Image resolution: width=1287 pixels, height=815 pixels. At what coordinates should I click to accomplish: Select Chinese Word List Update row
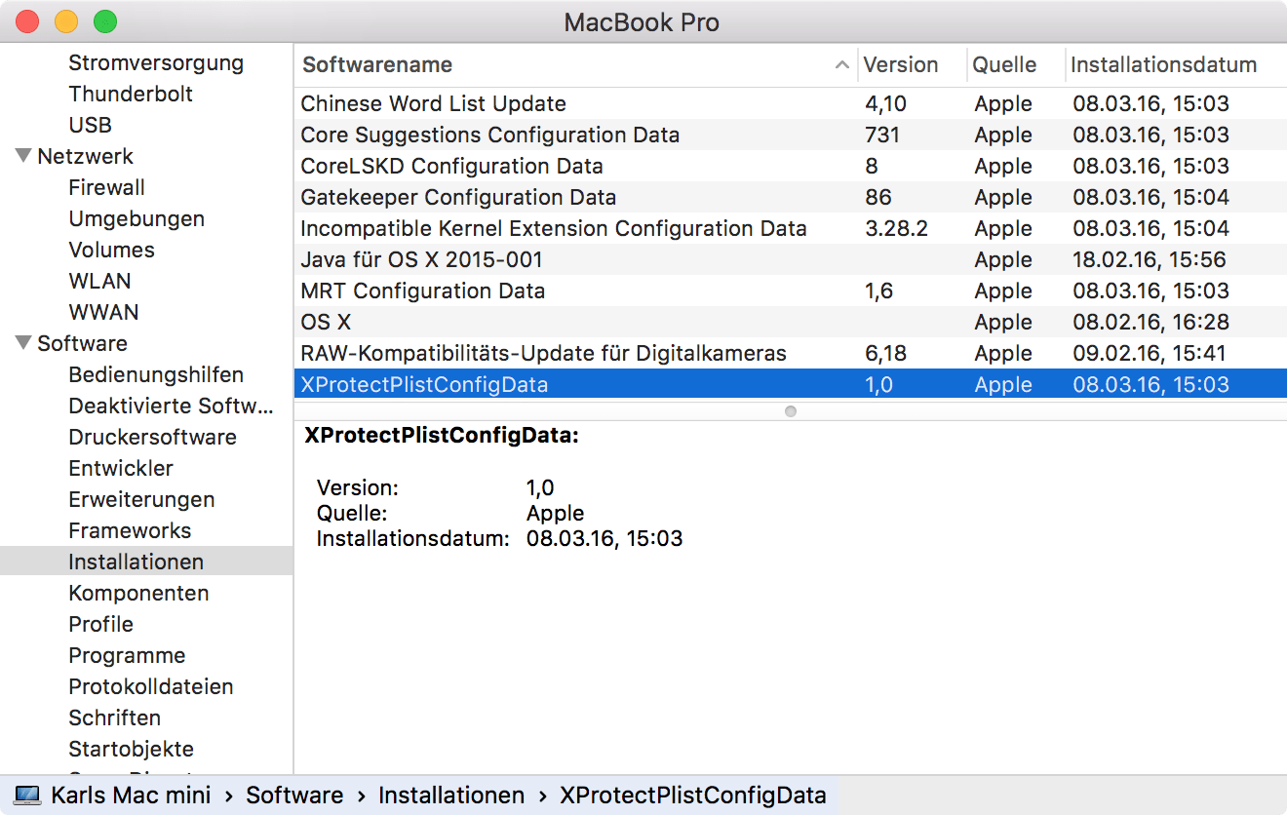pos(791,103)
